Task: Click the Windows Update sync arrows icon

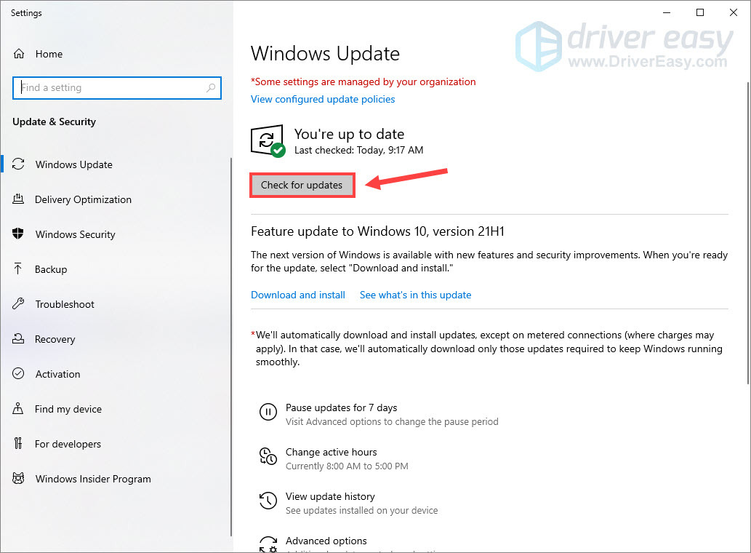Action: pyautogui.click(x=18, y=164)
